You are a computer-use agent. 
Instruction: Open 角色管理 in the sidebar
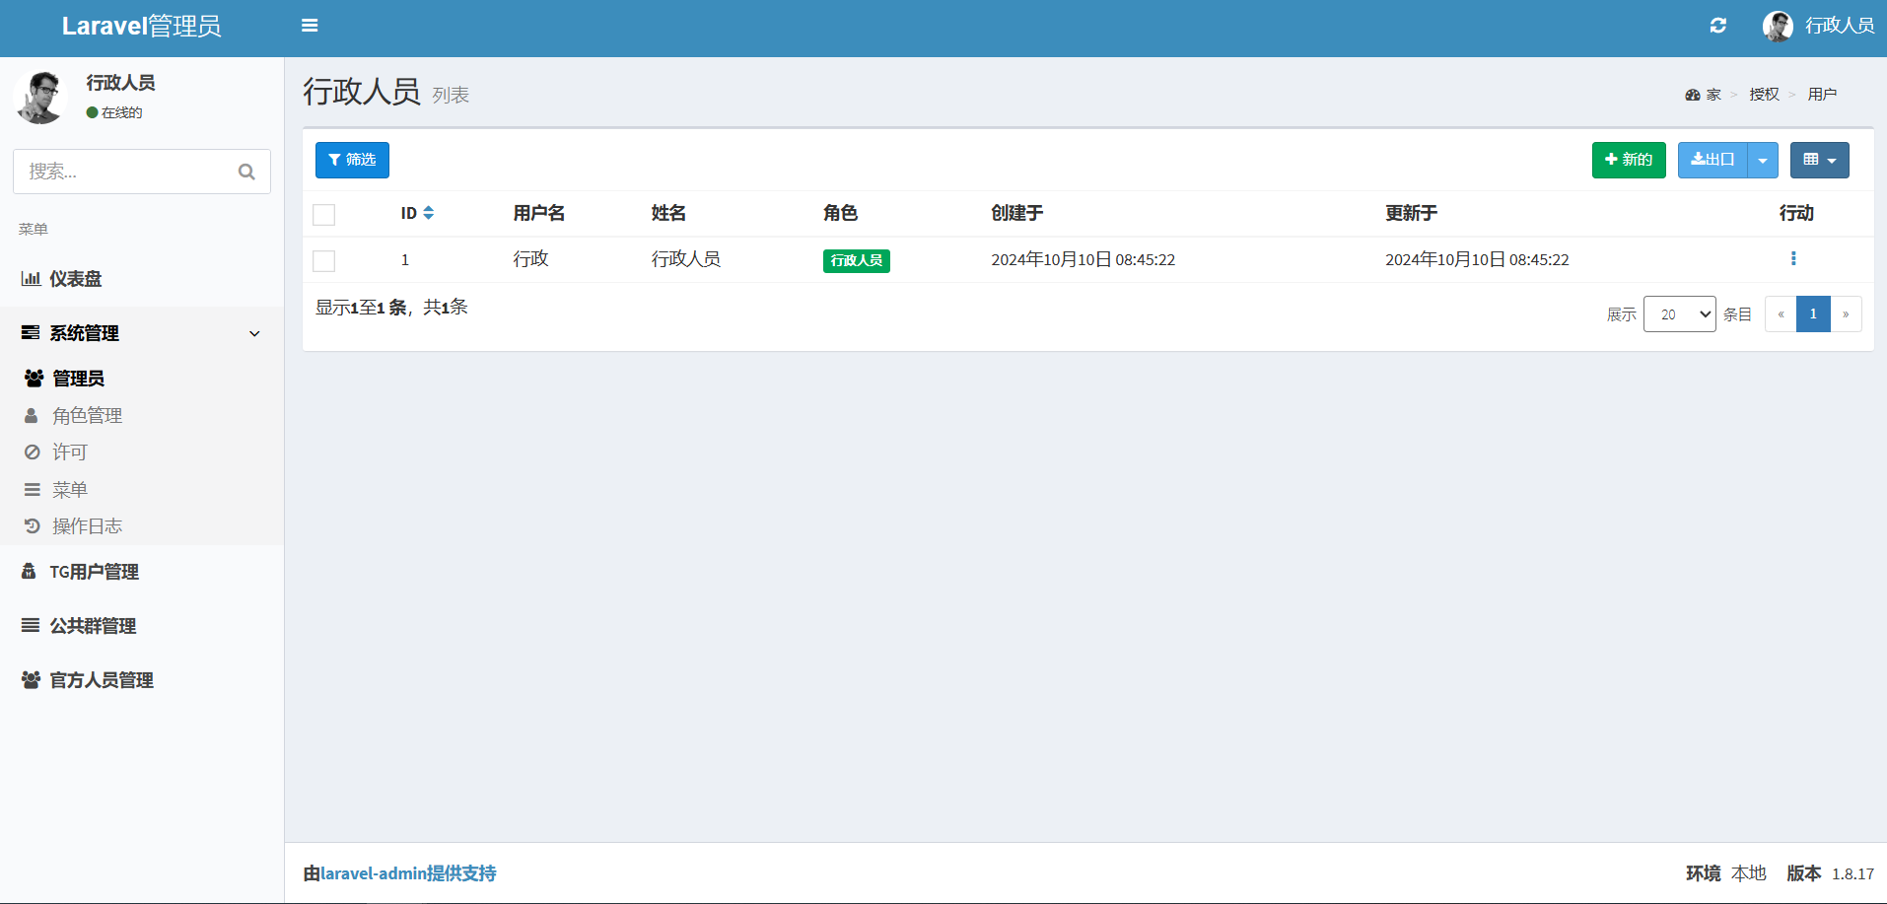[88, 416]
